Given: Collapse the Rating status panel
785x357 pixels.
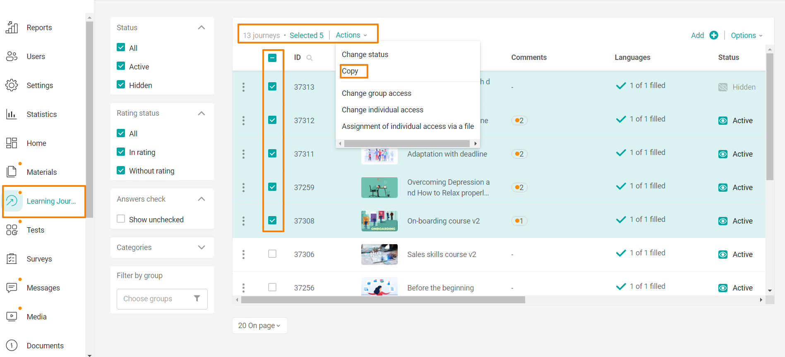Looking at the screenshot, I should [x=202, y=113].
